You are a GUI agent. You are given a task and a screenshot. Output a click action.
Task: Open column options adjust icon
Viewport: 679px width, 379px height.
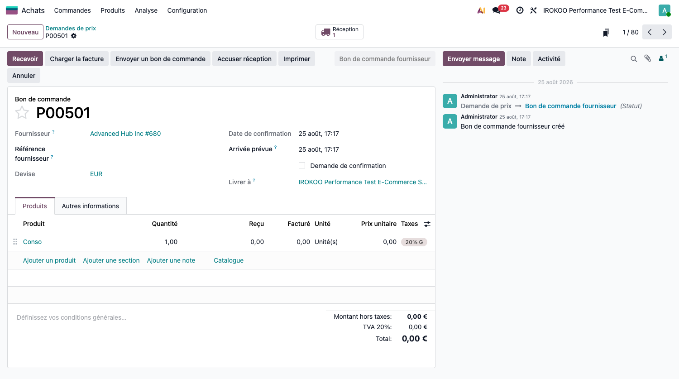point(427,224)
